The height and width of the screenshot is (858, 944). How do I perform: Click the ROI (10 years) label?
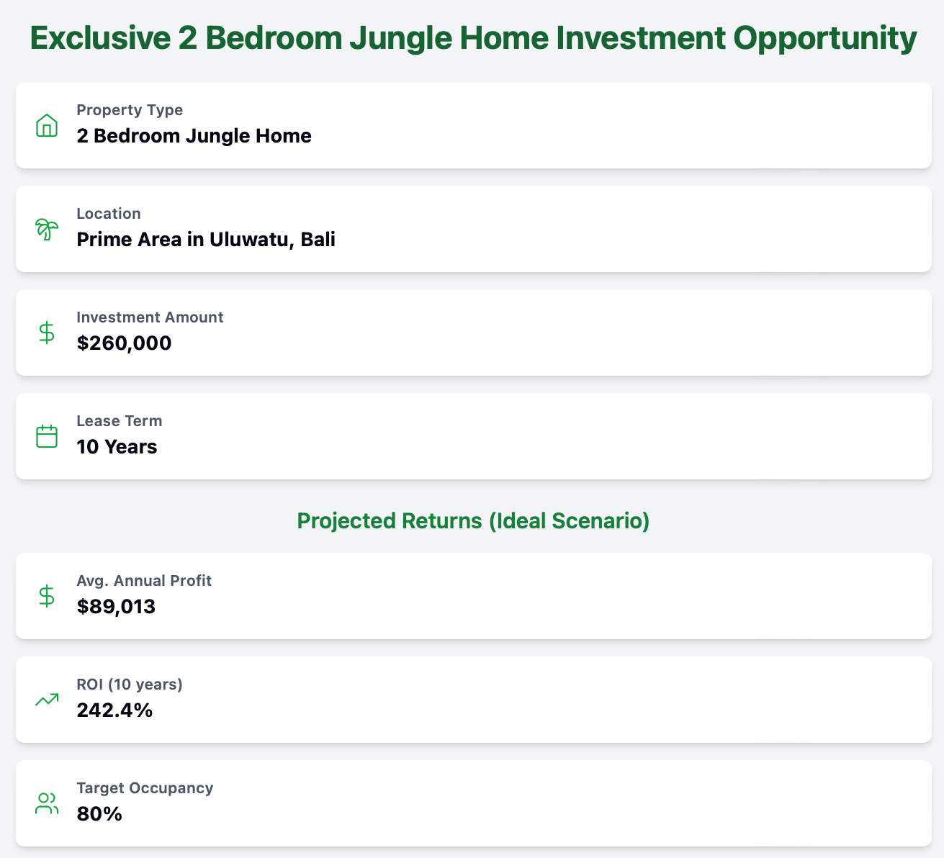click(x=130, y=685)
